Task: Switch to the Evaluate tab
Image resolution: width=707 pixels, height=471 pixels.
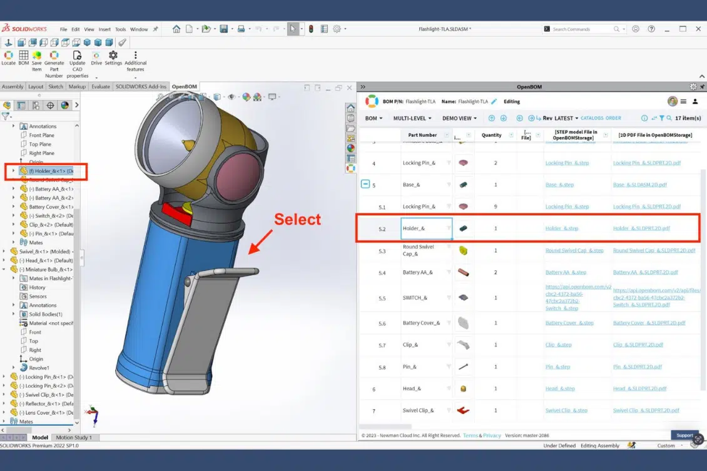Action: [101, 86]
